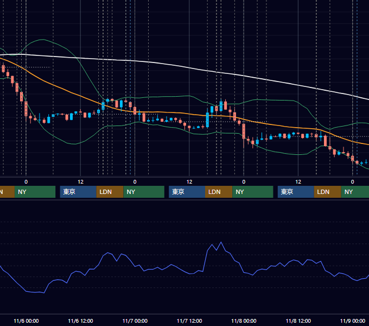Screen dimensions: 369x326
Task: Select the 東京 session bar on 11/8
Action: pyautogui.click(x=296, y=192)
